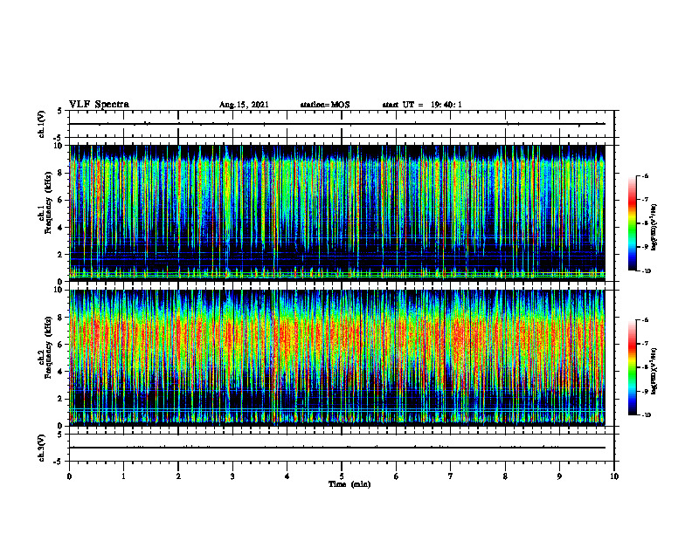Viewport: 692px width, 534px height.
Task: Click the ch.2 frequency tick label "8"
Action: pos(60,318)
